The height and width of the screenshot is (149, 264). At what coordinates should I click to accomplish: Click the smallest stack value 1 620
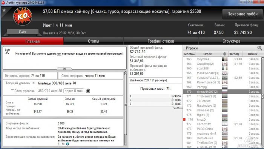(104, 104)
